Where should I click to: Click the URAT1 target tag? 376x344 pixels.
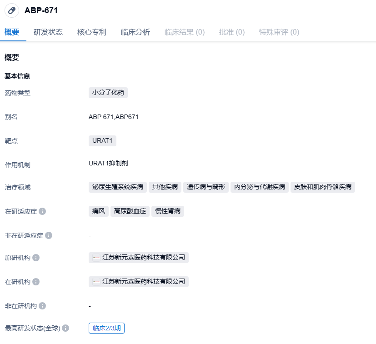tap(102, 140)
